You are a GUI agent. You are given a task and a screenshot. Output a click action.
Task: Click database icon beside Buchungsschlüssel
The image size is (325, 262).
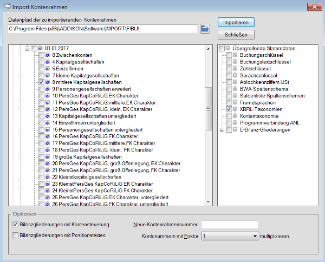click(235, 55)
